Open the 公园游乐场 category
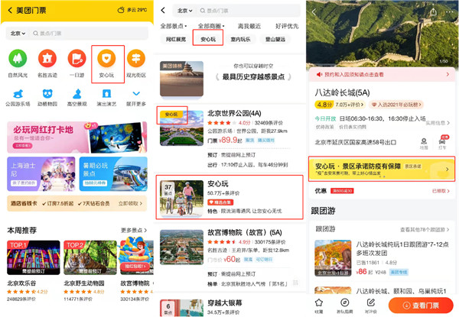This screenshot has width=459, height=317. (x=17, y=95)
